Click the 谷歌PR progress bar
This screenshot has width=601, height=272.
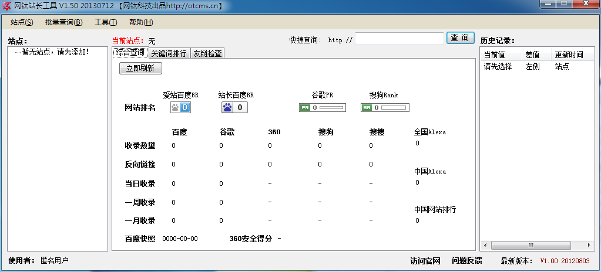(331, 108)
